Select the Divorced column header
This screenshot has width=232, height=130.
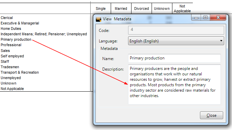[x=141, y=8]
